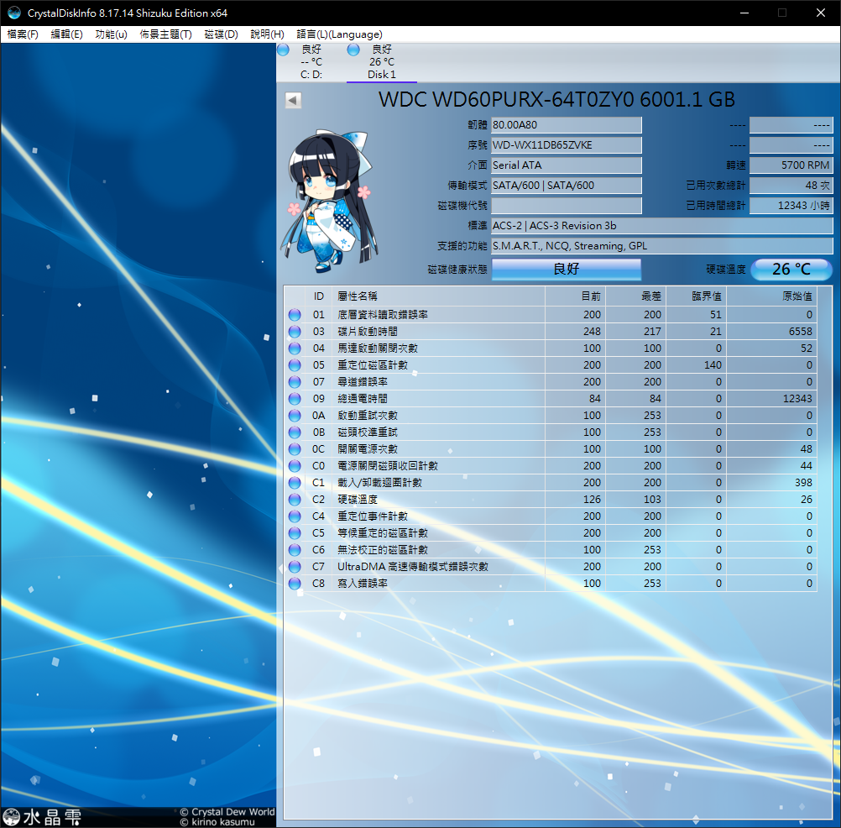841x828 pixels.
Task: Click the © Crystal Dew World credit
Action: click(x=227, y=812)
